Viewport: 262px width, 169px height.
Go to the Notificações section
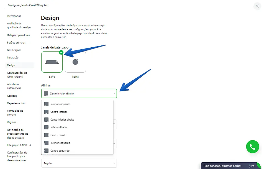point(14,50)
